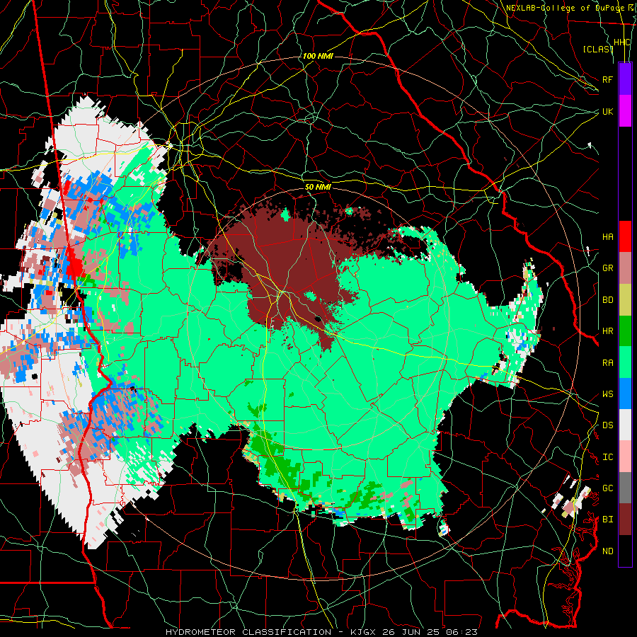Select the gray GC legend swatch
Viewport: 637px width, 637px height.
(625, 488)
